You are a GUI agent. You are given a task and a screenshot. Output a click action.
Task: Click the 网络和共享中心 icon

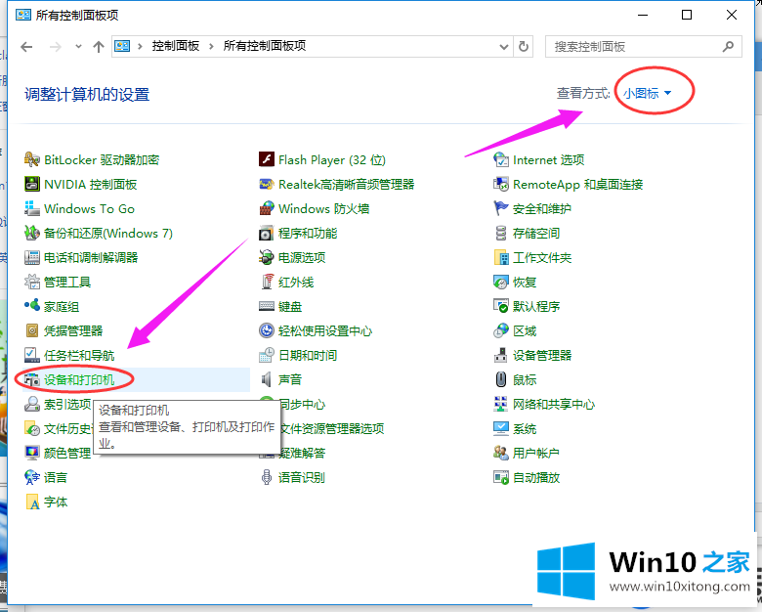(501, 404)
